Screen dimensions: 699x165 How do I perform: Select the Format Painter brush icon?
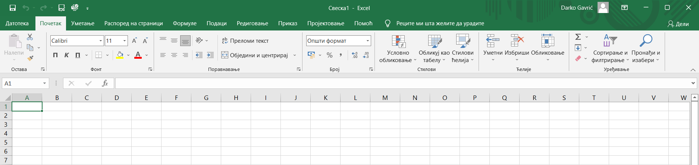[30, 58]
